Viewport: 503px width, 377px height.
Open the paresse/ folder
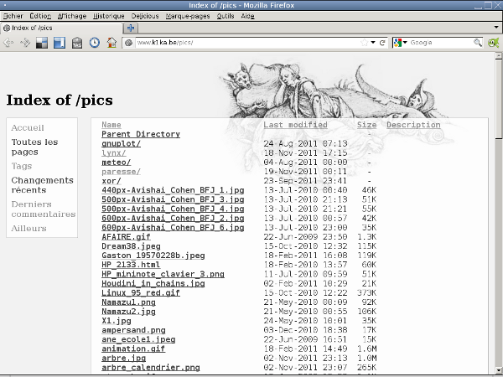tap(121, 172)
